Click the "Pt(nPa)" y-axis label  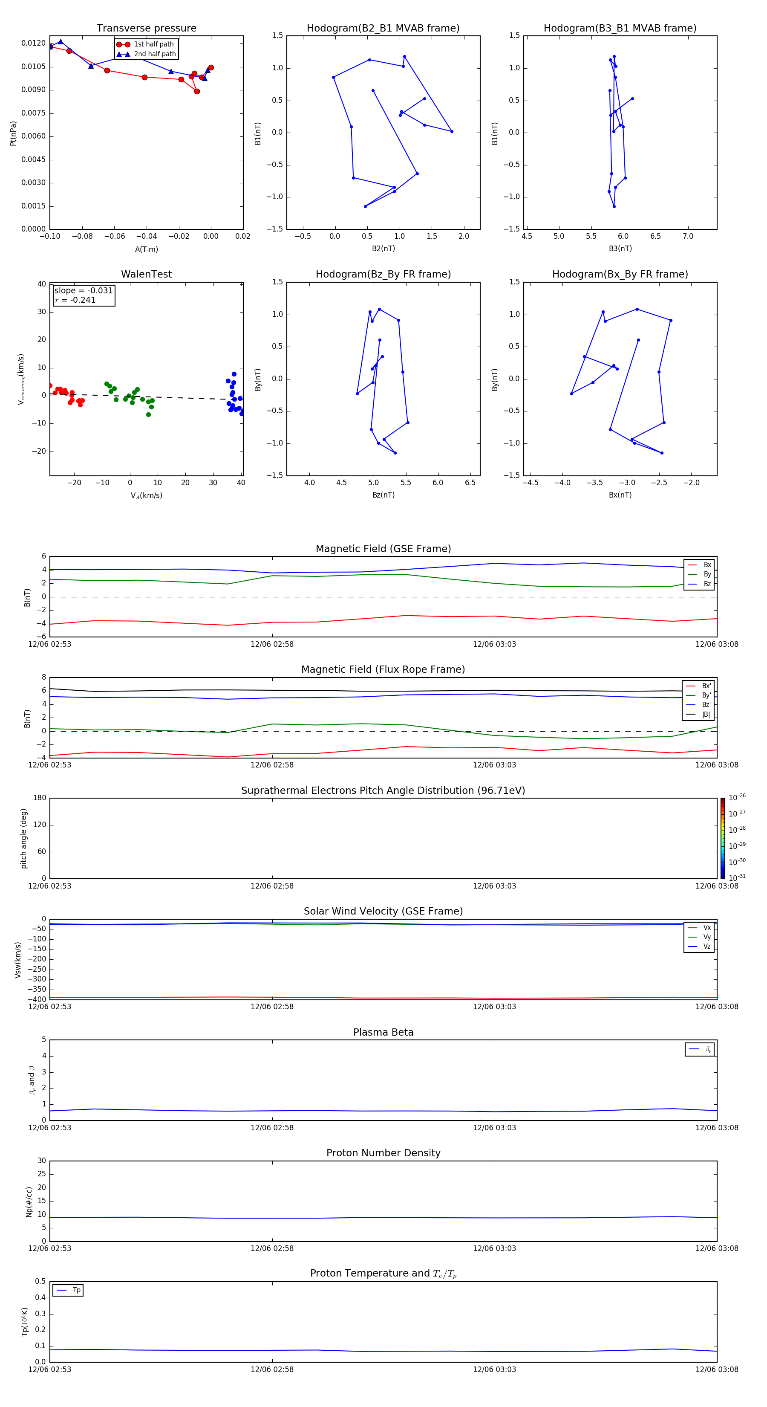click(13, 133)
